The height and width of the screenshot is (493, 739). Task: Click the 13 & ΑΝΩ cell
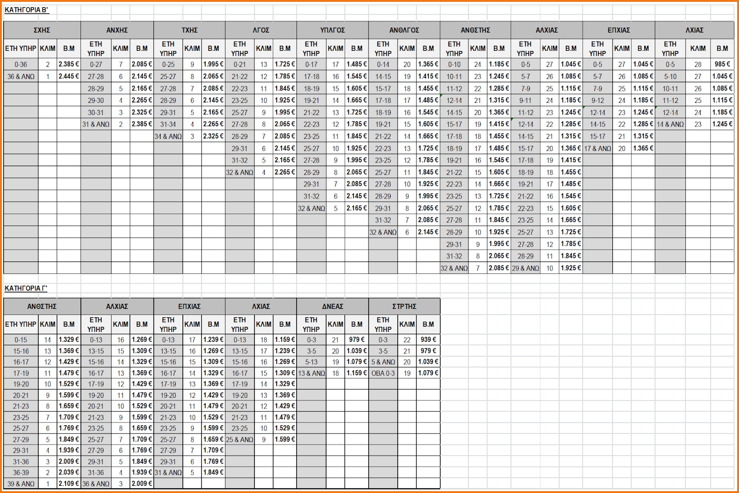click(311, 373)
